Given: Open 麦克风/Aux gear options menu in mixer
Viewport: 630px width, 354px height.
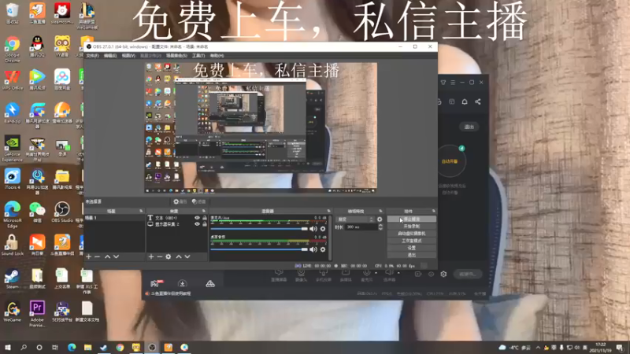Looking at the screenshot, I should [x=323, y=229].
